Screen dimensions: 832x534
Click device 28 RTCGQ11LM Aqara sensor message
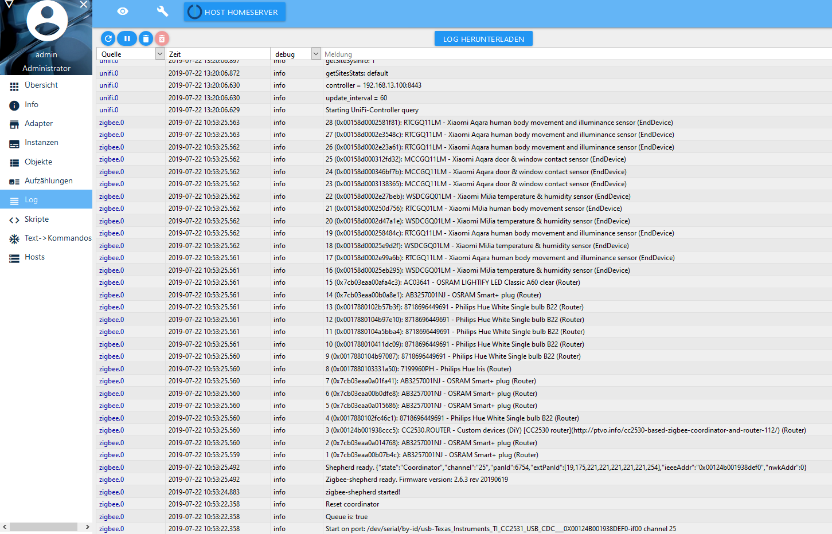tap(499, 123)
